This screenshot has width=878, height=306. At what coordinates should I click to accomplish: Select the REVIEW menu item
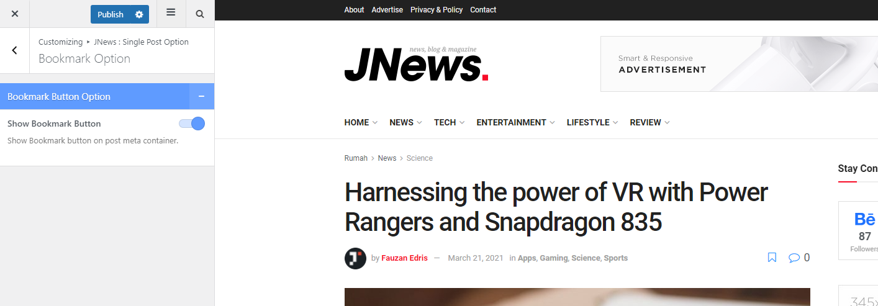click(649, 123)
